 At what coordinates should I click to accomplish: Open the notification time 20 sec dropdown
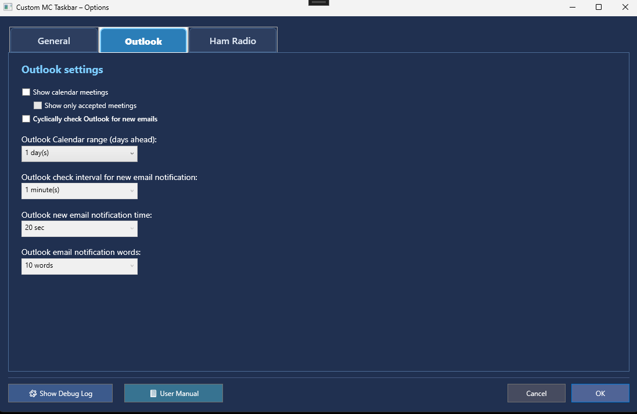pos(80,229)
